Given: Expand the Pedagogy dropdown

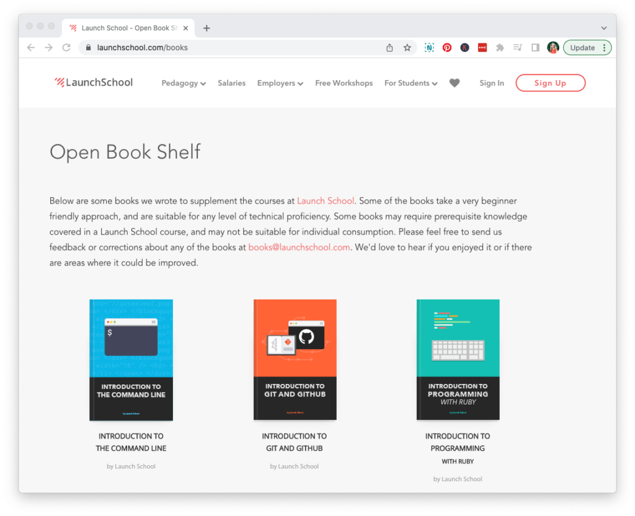Looking at the screenshot, I should pyautogui.click(x=184, y=82).
